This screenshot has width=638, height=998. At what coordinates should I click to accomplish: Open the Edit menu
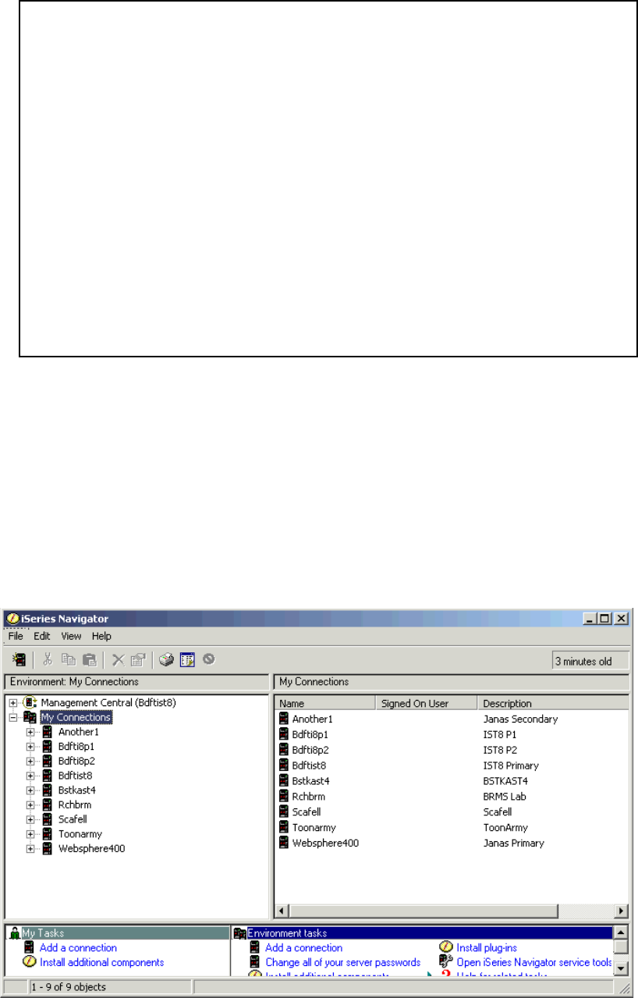coord(41,636)
